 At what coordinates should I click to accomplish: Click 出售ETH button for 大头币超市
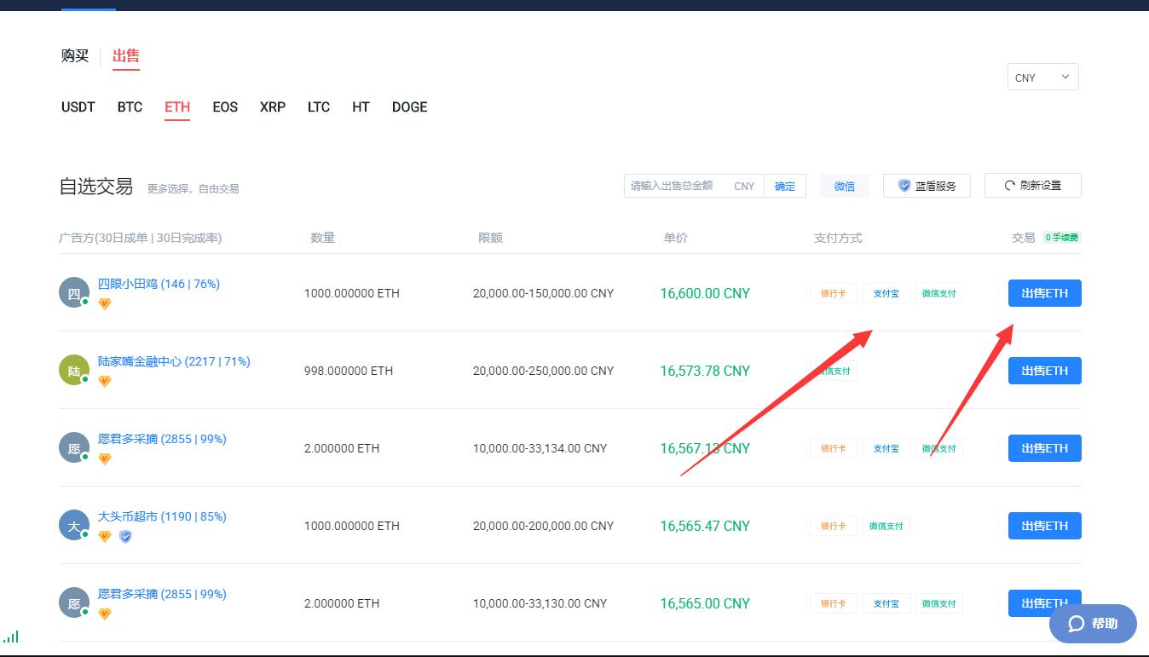point(1044,526)
